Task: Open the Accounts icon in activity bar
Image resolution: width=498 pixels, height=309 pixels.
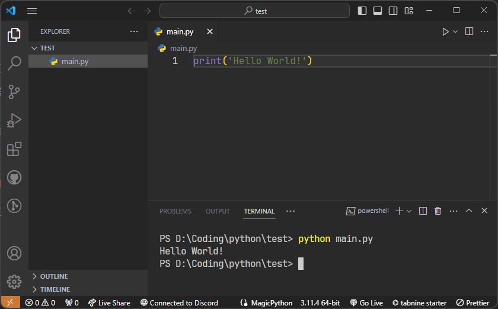Action: (14, 254)
